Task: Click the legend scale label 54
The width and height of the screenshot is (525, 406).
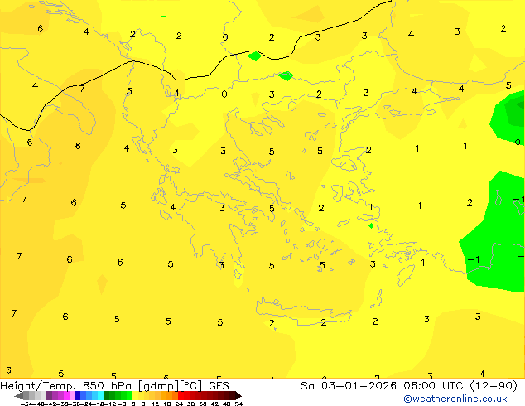Action: pyautogui.click(x=238, y=404)
